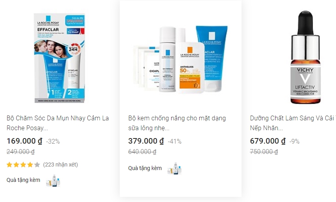Click the crossed-out 750.000 đ original price

coord(264,152)
